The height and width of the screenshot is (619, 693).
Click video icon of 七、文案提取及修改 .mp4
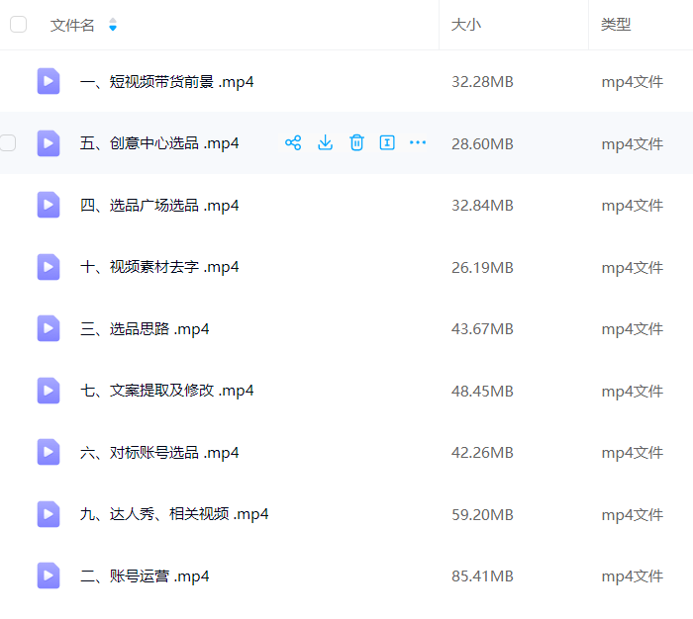click(49, 391)
